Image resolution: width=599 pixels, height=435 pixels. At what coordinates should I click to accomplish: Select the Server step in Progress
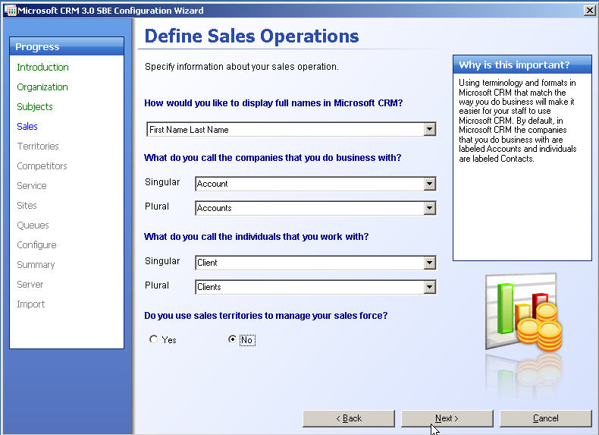click(x=30, y=285)
